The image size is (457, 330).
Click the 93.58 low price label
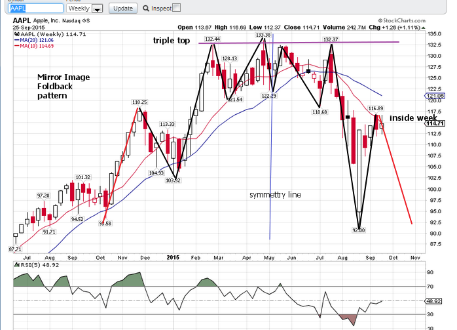coord(105,223)
